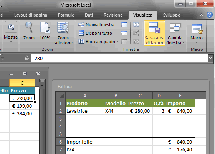Minimize the ribbon with the caret button
Screen dimensions: 215x154
point(201,15)
